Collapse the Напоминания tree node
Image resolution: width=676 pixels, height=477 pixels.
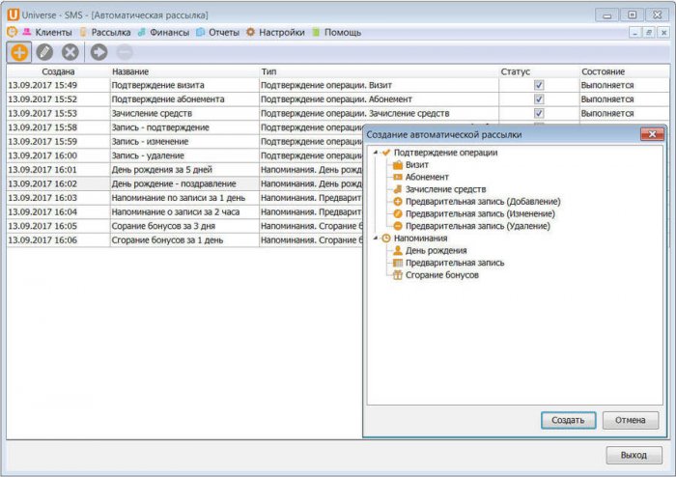coord(375,238)
